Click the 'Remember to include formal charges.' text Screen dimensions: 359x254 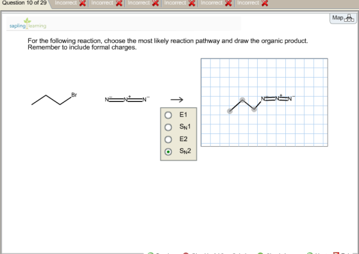tap(82, 47)
